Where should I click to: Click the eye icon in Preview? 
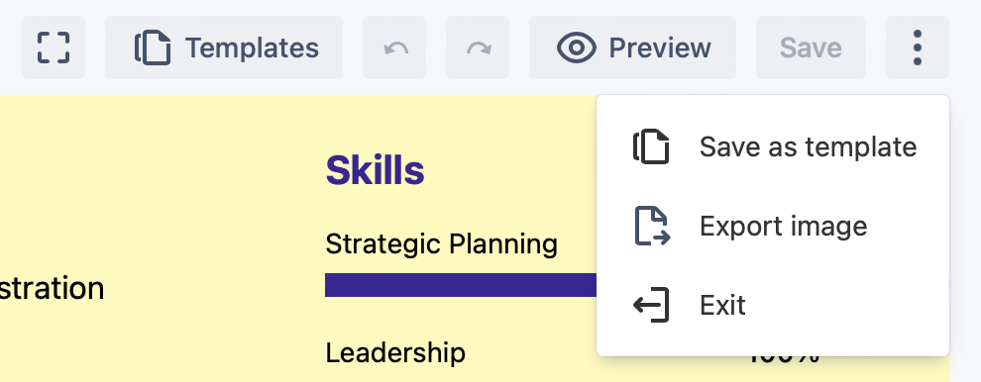577,48
